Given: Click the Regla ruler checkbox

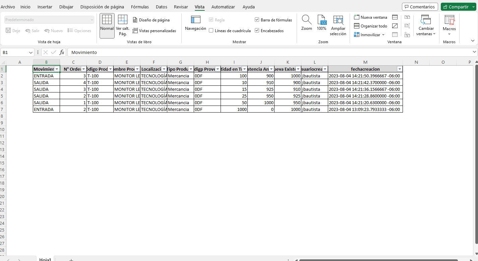Looking at the screenshot, I should (x=211, y=20).
